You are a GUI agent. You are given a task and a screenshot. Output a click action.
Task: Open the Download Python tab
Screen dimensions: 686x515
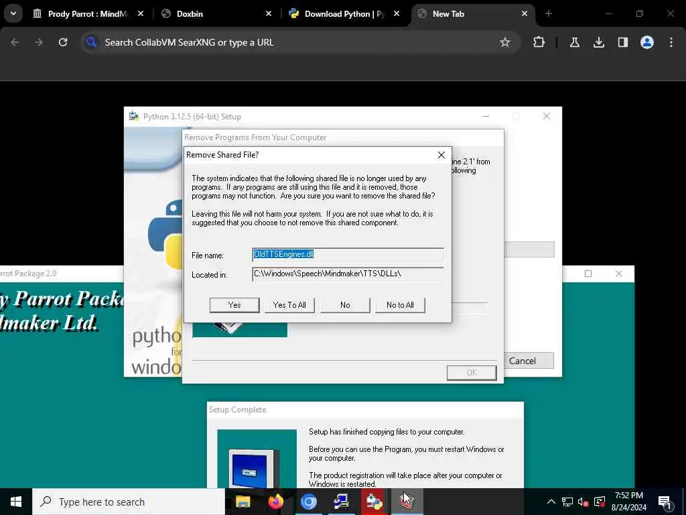(344, 14)
